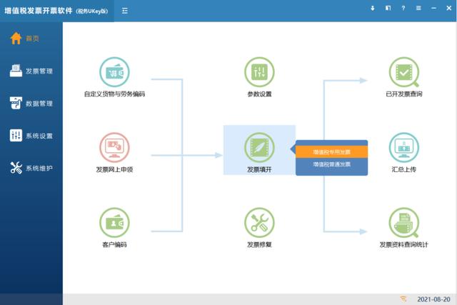Launch 发票修复 wrench icon
Viewport: 457px width, 305px height.
[x=259, y=224]
